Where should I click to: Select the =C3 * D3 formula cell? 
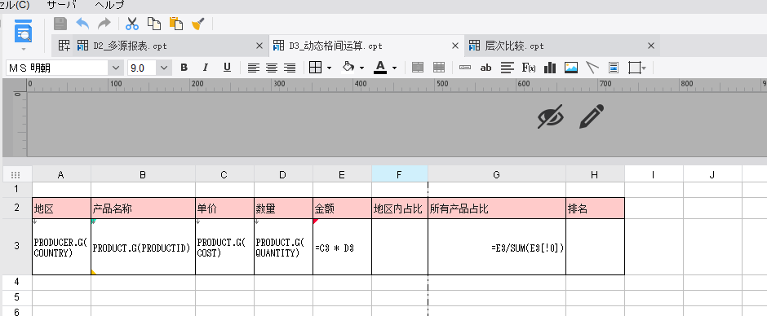click(x=342, y=247)
